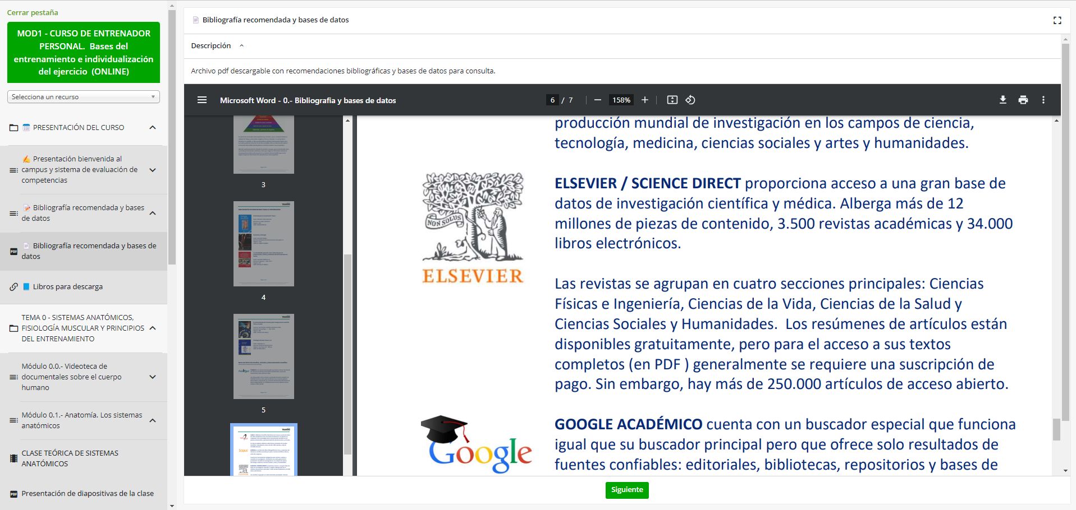Image resolution: width=1076 pixels, height=510 pixels.
Task: Select page 5 thumbnail
Action: [264, 356]
